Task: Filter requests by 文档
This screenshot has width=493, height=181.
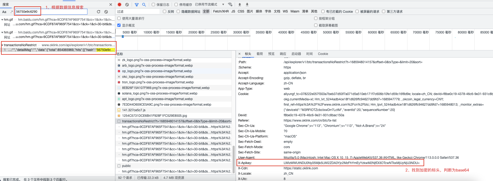Action: (277, 11)
